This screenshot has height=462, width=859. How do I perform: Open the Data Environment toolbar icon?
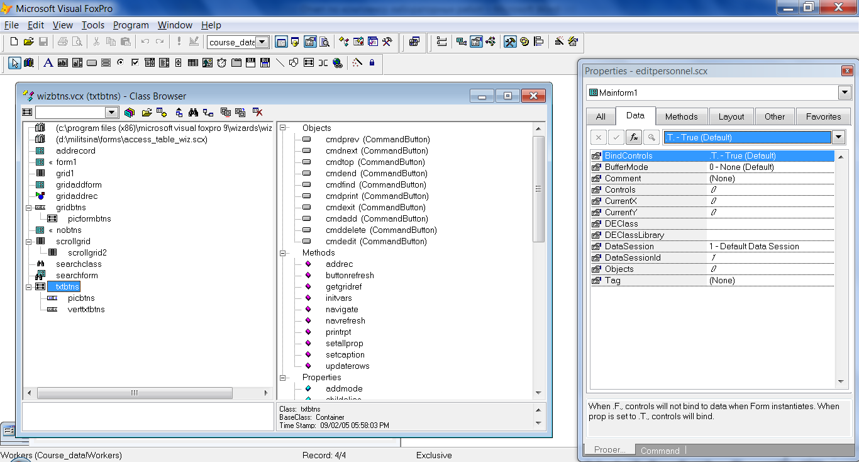coord(462,42)
